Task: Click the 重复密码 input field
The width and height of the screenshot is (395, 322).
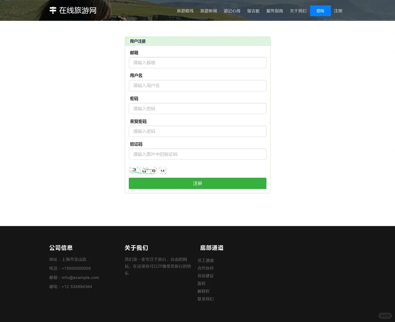Action: (197, 131)
